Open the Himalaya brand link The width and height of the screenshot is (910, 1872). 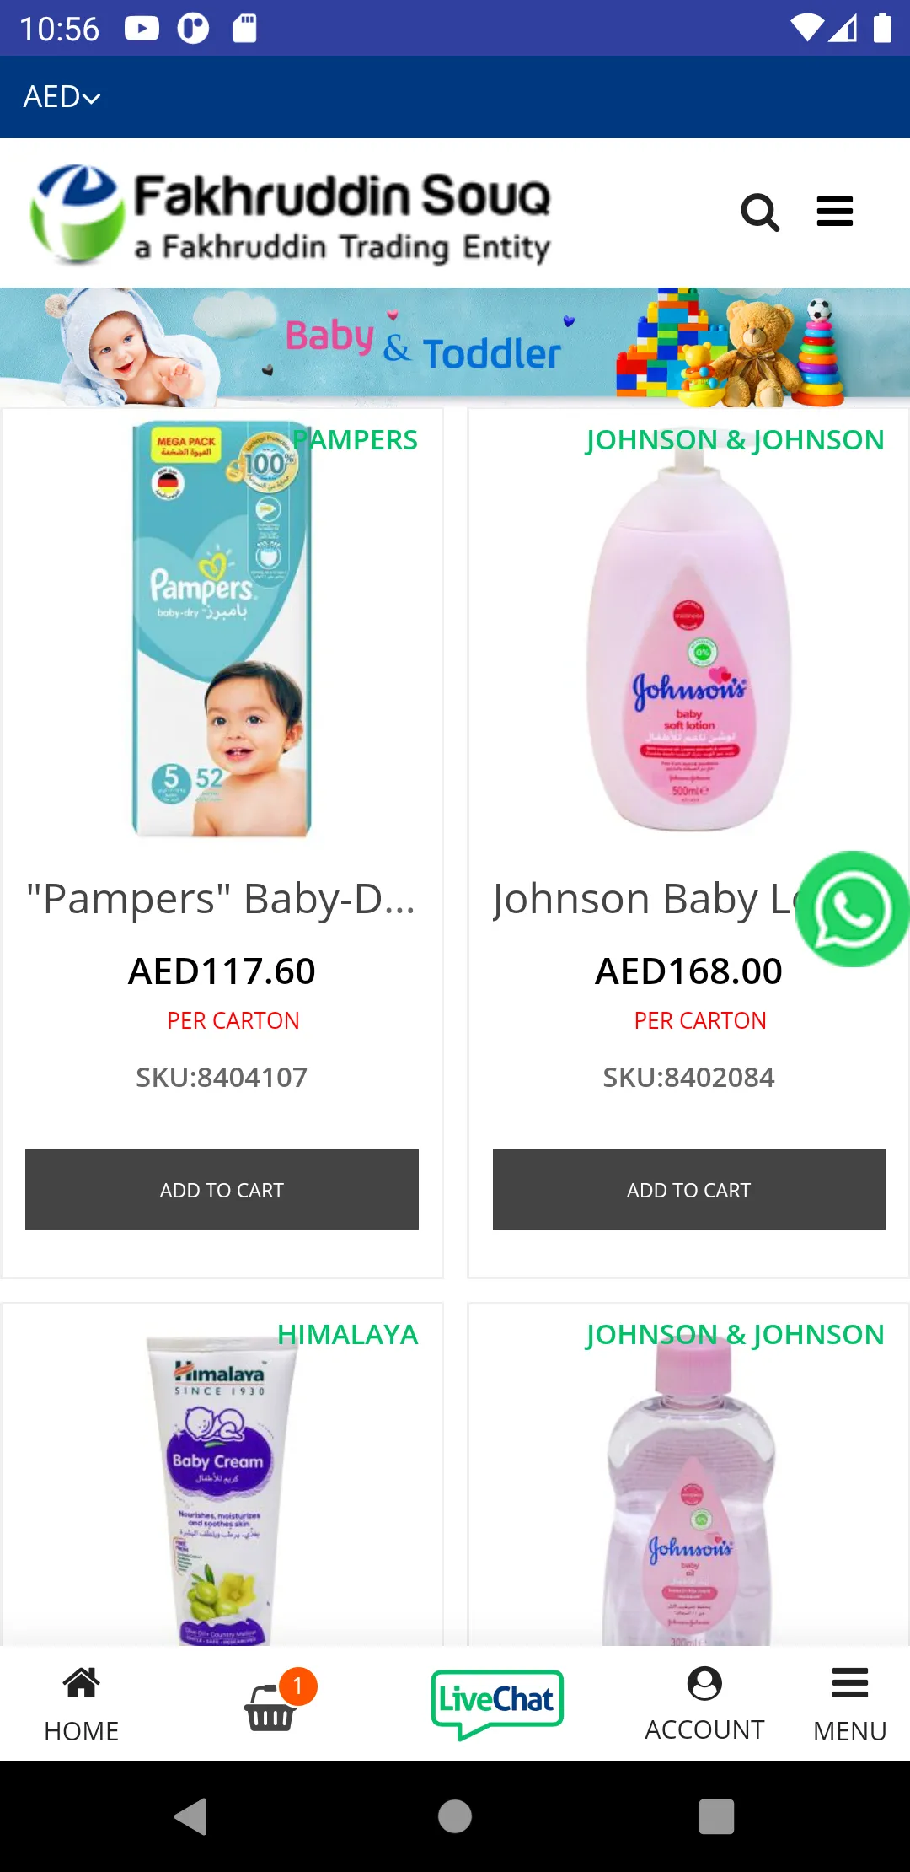click(x=347, y=1335)
